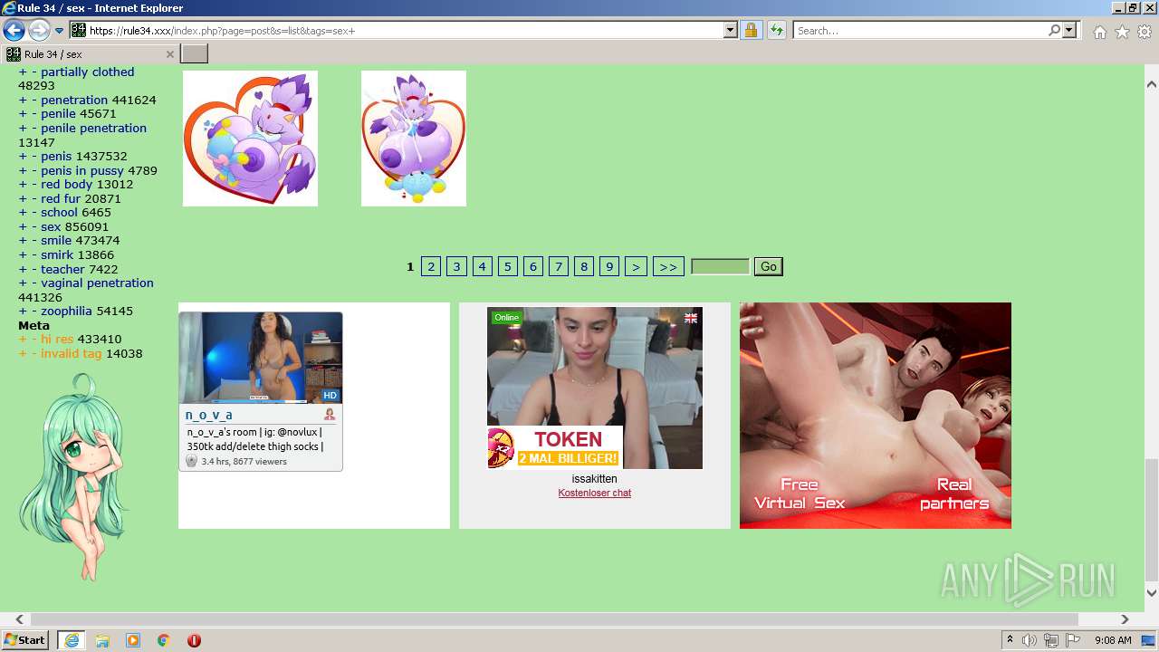Click the horizontal scrollbar left arrow
1159x652 pixels.
(x=19, y=619)
